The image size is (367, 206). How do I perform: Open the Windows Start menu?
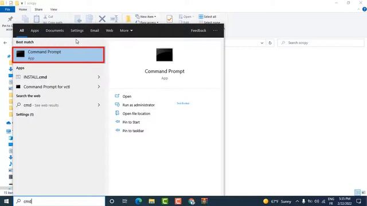coord(6,201)
